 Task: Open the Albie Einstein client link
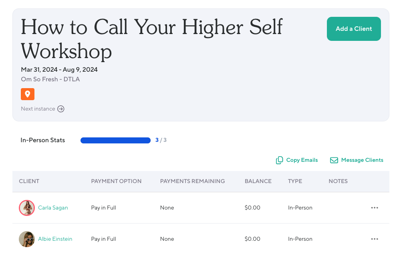click(x=55, y=239)
